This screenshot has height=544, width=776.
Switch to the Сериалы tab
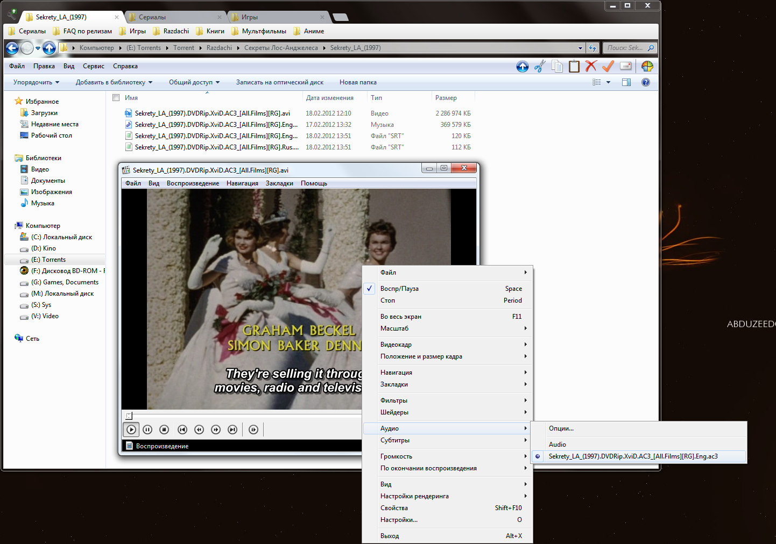tap(175, 17)
